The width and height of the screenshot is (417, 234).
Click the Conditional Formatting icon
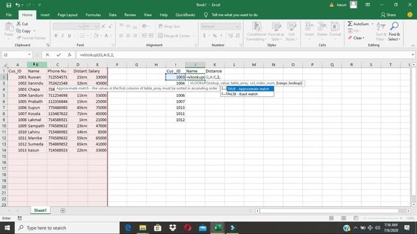257,27
